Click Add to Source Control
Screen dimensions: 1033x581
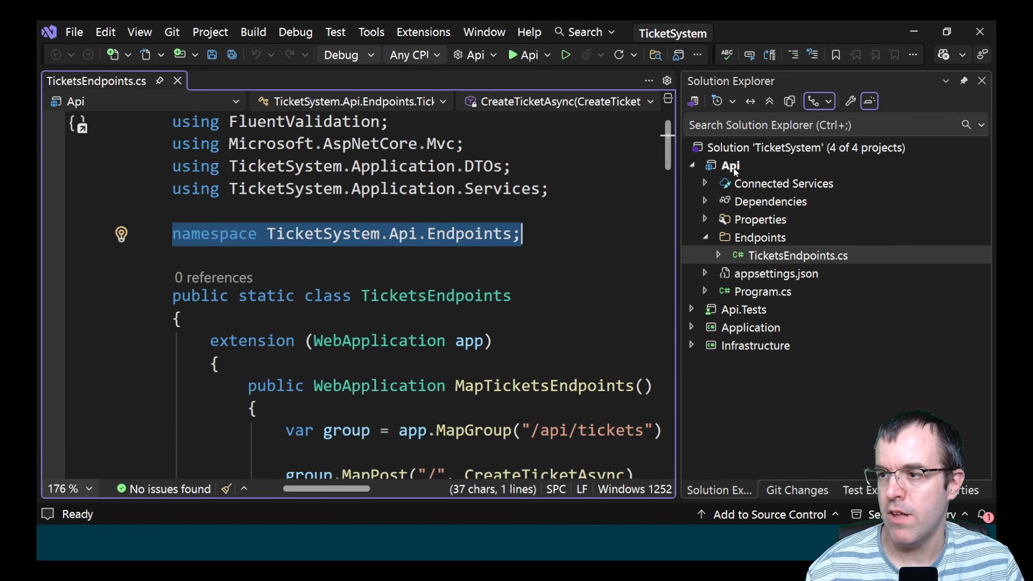(769, 515)
